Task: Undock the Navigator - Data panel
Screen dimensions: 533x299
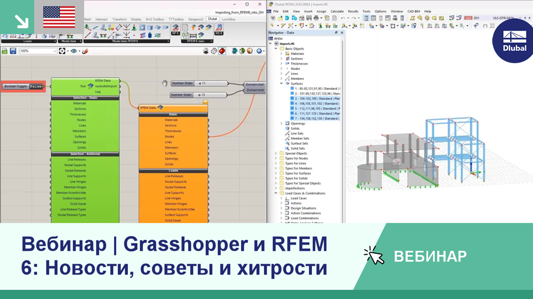Action: (336, 33)
